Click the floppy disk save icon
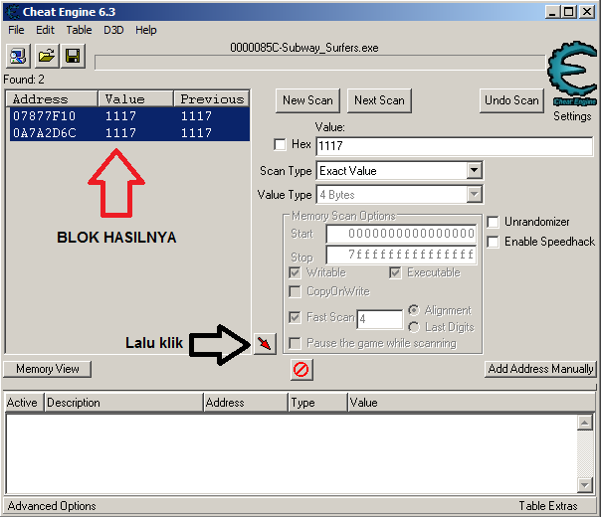Image resolution: width=601 pixels, height=517 pixels. [x=73, y=57]
